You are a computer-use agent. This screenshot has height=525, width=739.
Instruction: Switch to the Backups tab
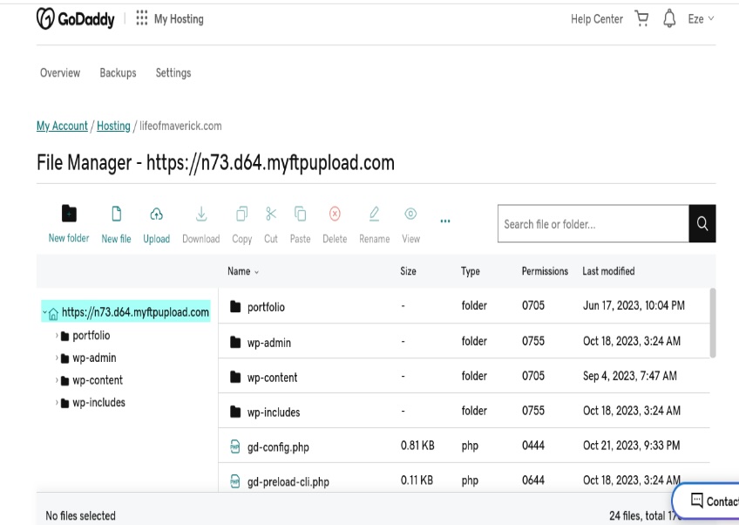[118, 73]
